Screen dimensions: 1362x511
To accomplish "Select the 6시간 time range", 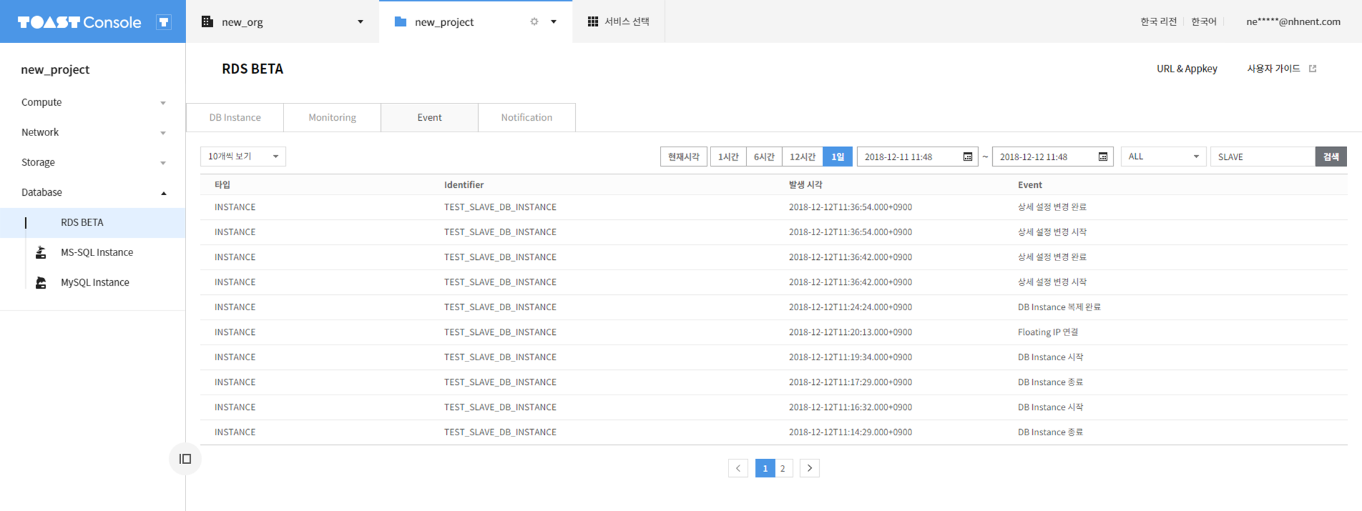I will click(x=764, y=156).
